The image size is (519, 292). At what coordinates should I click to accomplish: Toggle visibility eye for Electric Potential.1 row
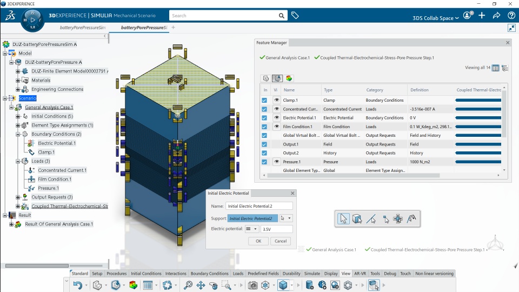(276, 117)
